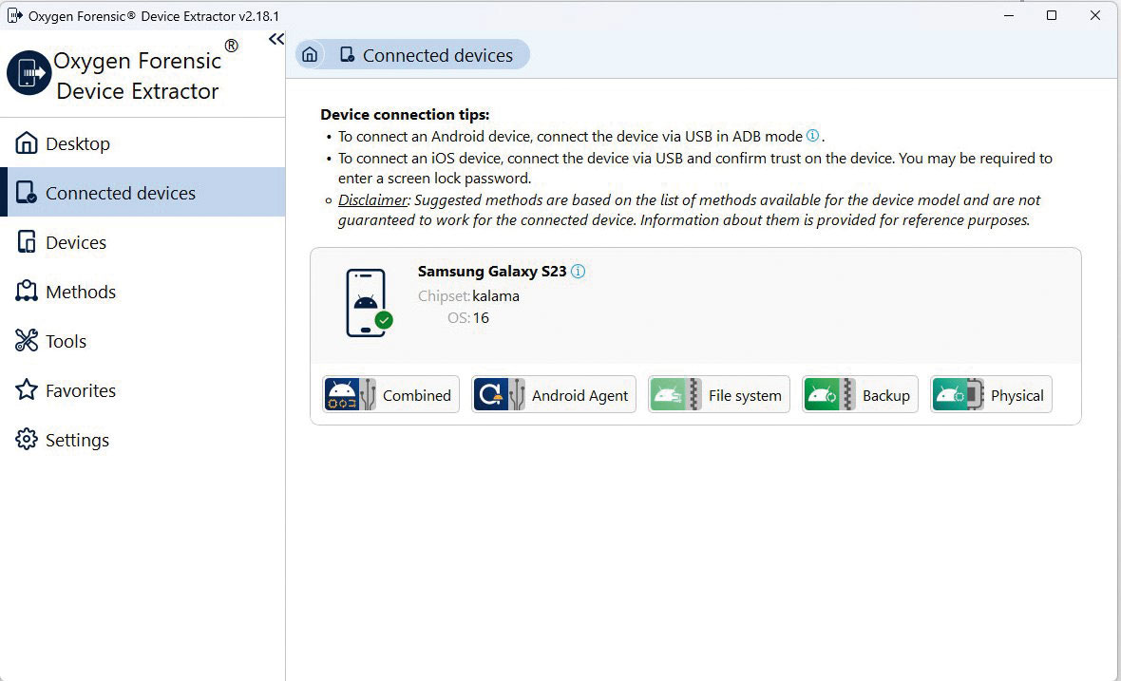Choose the Physical extraction method
1121x681 pixels.
click(991, 395)
